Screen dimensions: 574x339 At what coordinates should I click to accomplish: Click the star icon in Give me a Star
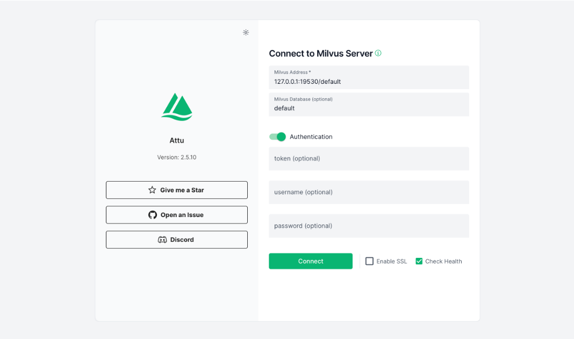pos(152,190)
